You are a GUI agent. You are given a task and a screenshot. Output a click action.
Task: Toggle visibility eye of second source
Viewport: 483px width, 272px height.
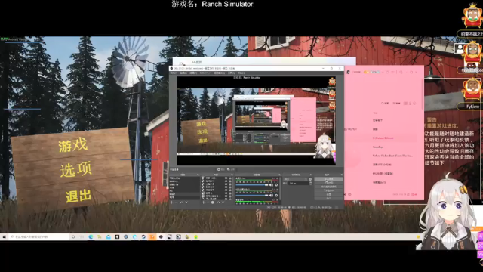click(x=226, y=181)
